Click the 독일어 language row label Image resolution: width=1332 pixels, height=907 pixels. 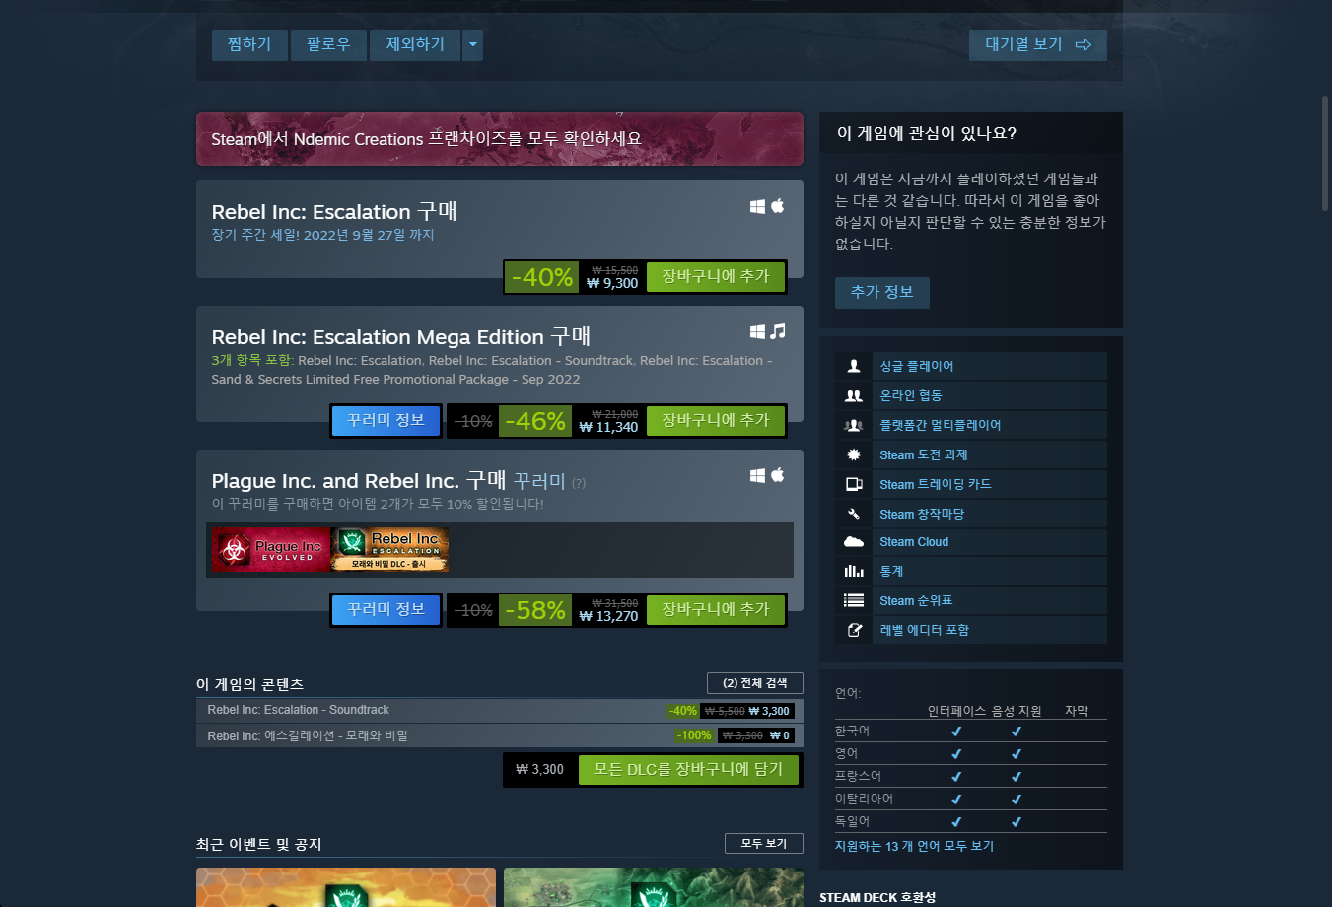click(852, 821)
